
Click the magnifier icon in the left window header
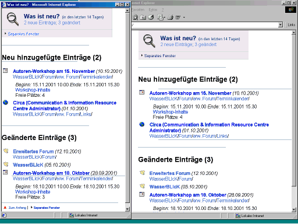pos(13,19)
